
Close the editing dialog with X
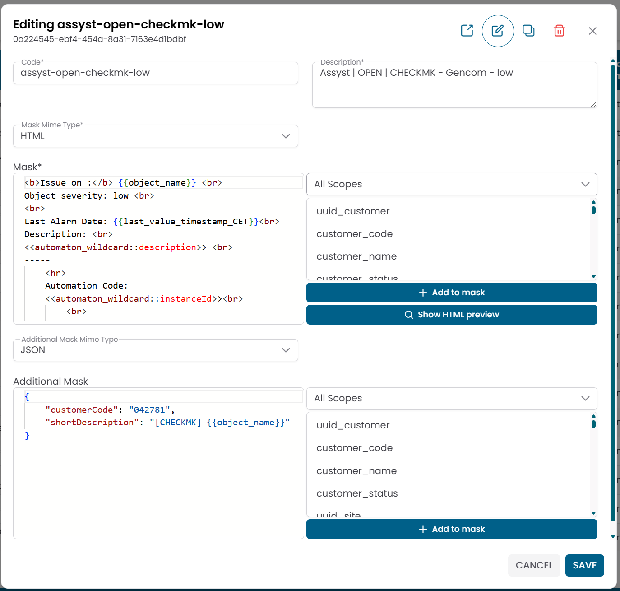click(x=592, y=31)
